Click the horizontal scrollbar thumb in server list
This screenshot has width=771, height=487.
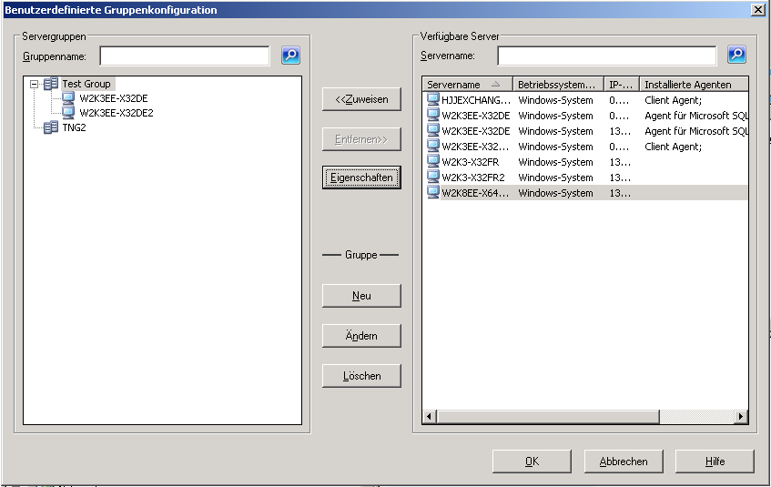[x=548, y=417]
